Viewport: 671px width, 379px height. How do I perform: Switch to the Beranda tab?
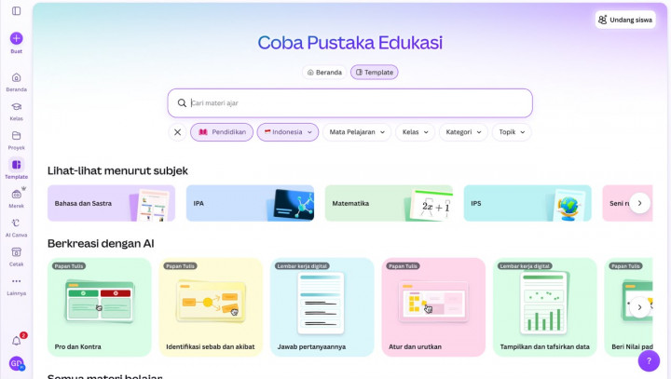click(x=324, y=73)
